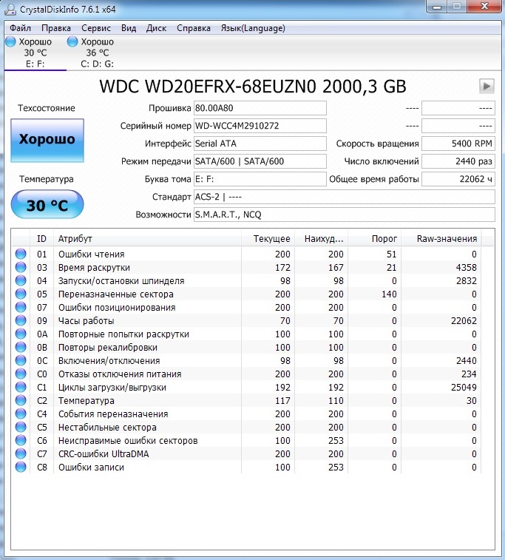Viewport: 505px width, 560px height.
Task: Click the serial number field WD-WCC4M2910272
Action: pos(260,126)
